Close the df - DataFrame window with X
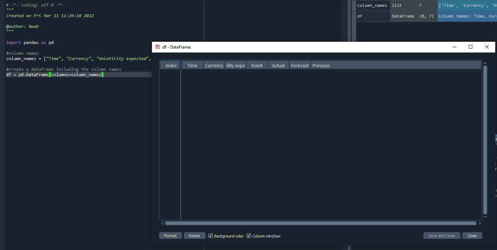The image size is (497, 250). pyautogui.click(x=487, y=47)
